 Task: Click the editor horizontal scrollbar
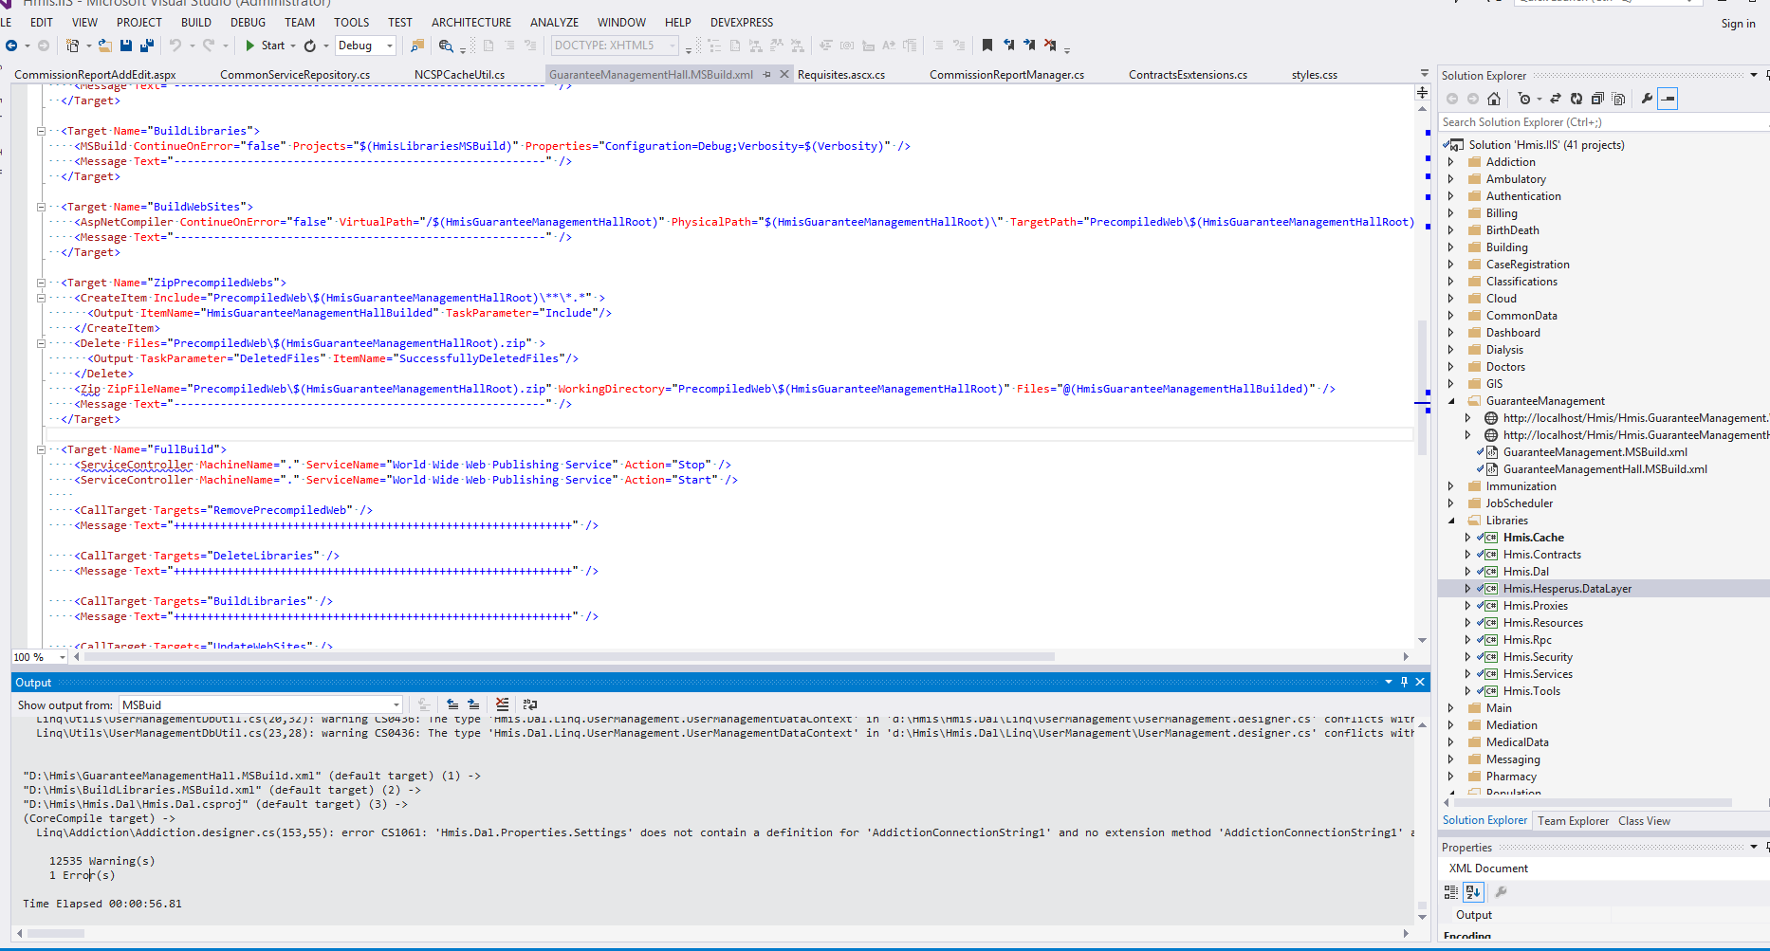tap(569, 656)
